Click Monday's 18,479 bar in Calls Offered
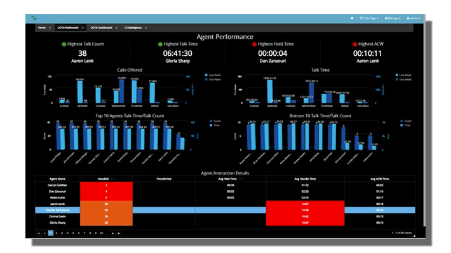 79,92
